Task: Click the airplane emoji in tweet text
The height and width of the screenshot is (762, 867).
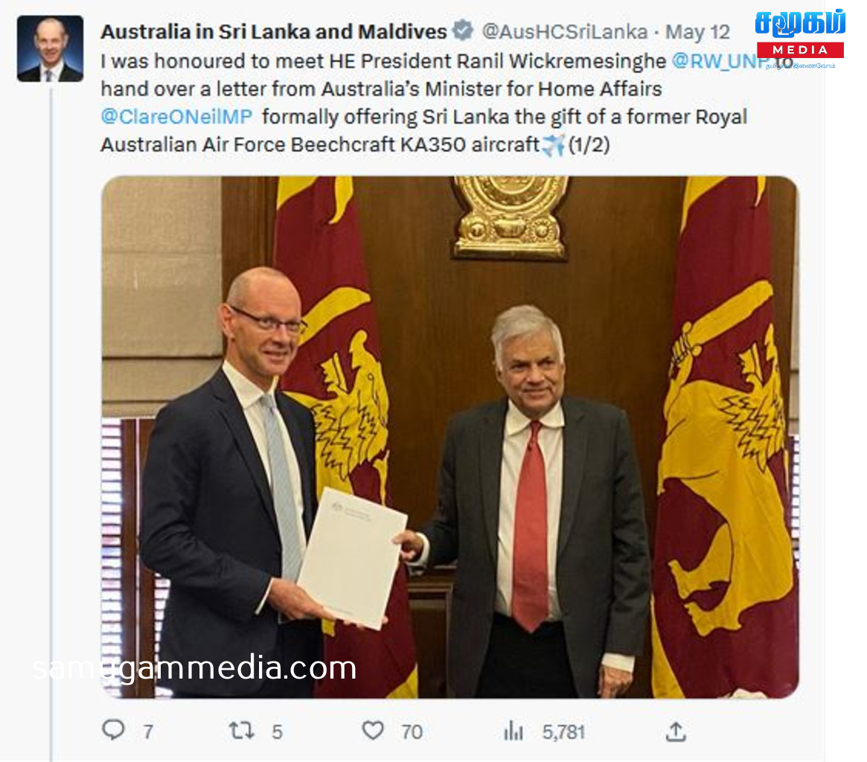Action: [553, 145]
